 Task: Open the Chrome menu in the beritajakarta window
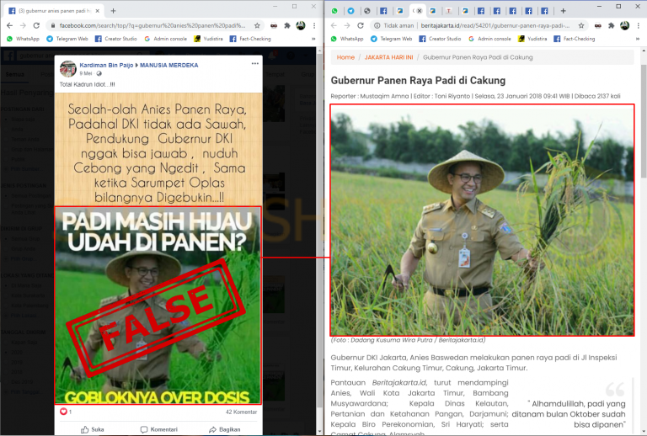(638, 25)
